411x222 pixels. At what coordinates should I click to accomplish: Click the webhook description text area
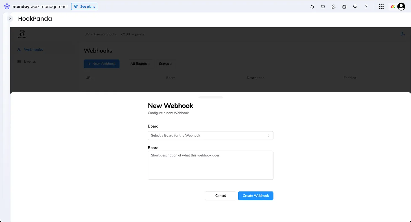tap(210, 165)
